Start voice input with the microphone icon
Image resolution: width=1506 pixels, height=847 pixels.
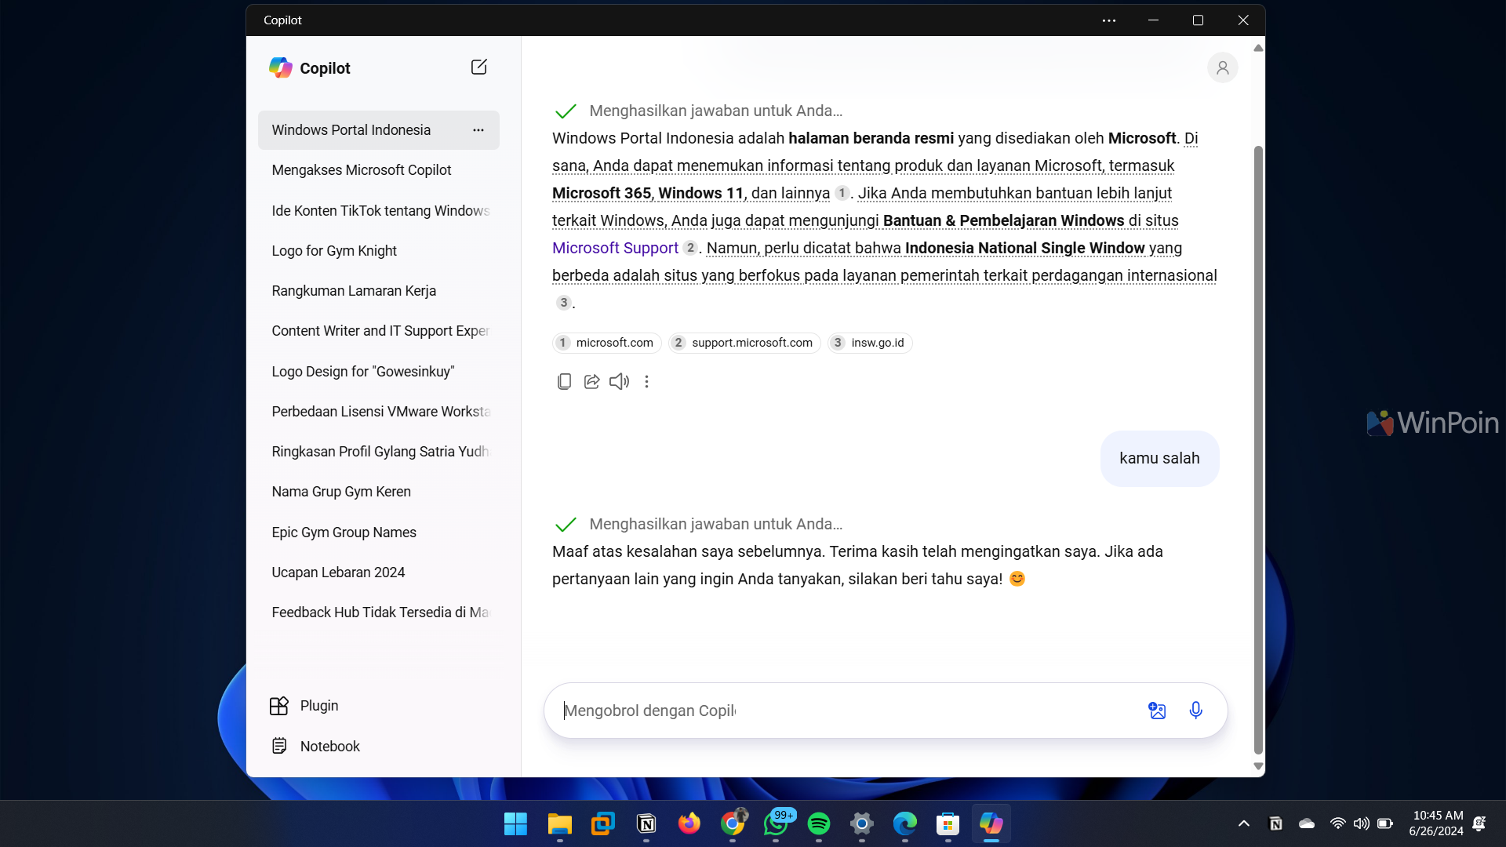(1195, 711)
